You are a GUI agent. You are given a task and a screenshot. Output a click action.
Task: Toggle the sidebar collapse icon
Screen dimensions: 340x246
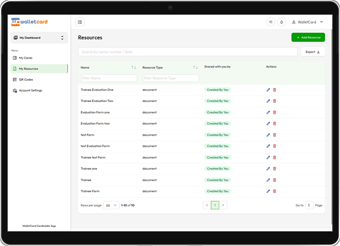80,22
